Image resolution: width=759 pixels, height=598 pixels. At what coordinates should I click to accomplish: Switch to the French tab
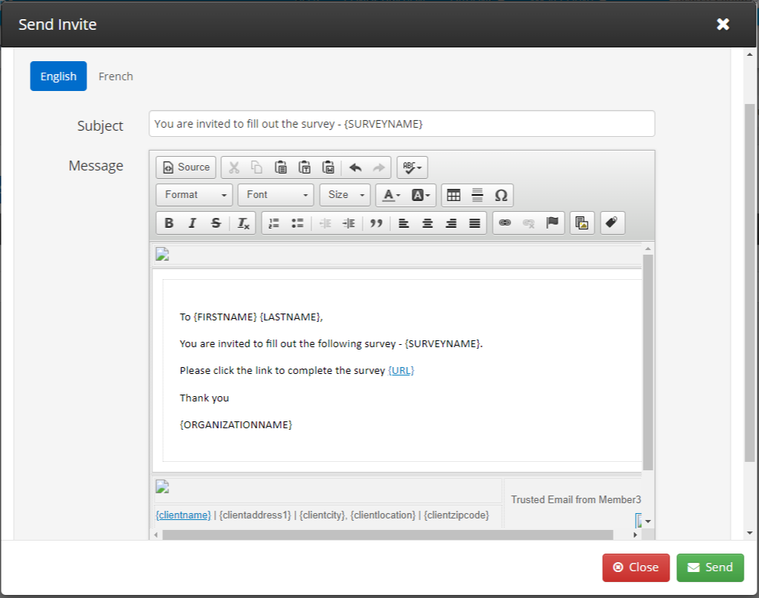pyautogui.click(x=116, y=76)
